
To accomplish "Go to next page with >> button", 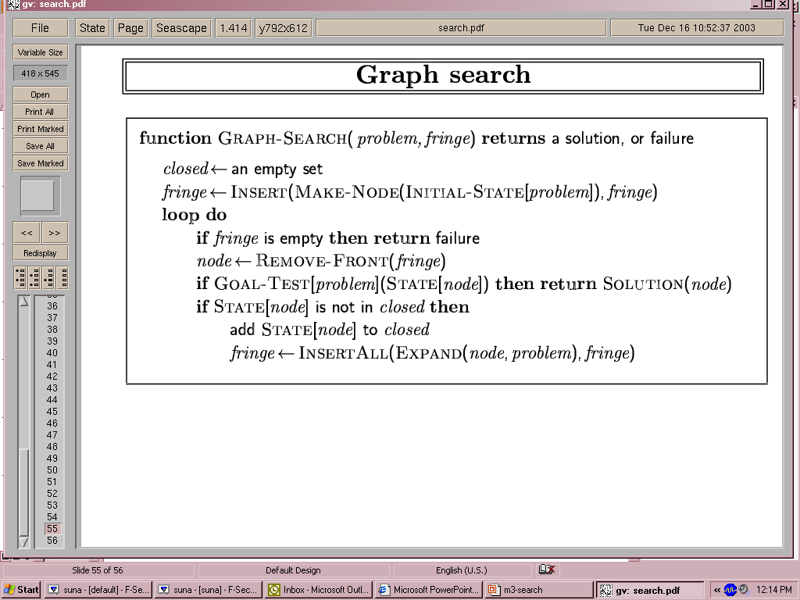I will tap(55, 233).
